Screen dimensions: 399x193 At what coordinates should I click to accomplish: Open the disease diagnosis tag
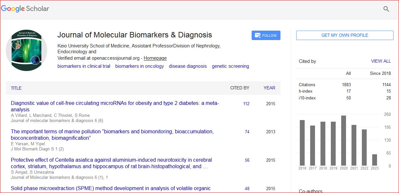tap(188, 66)
